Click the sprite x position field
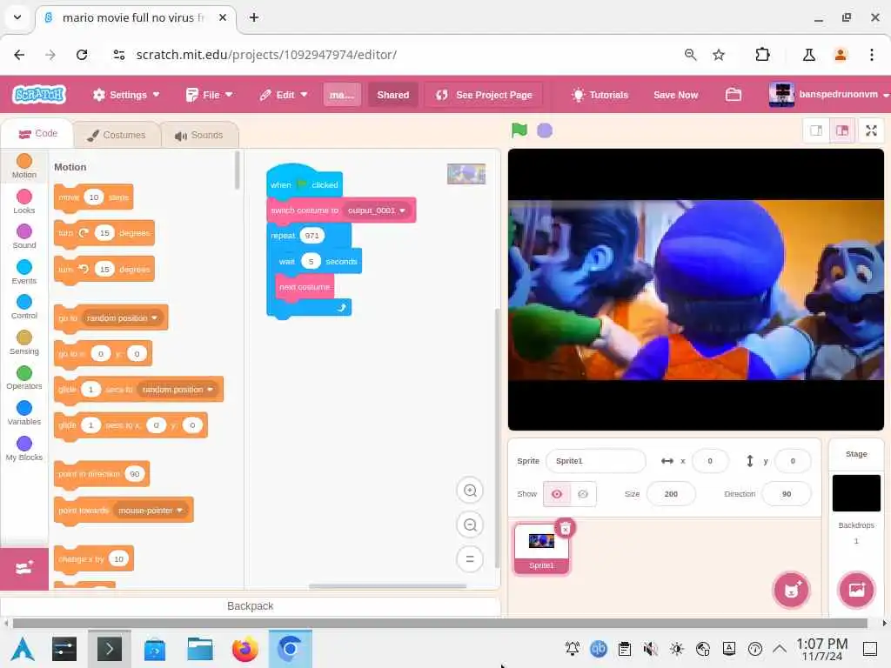This screenshot has width=891, height=668. [x=710, y=461]
